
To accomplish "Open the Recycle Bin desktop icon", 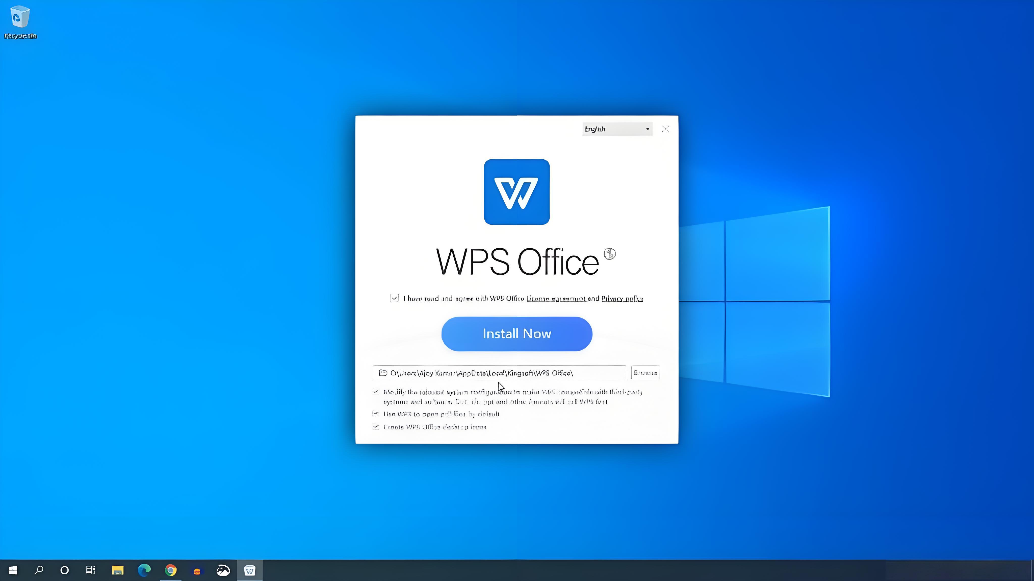I will [x=20, y=17].
